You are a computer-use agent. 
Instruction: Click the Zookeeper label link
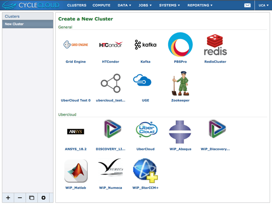tap(180, 100)
